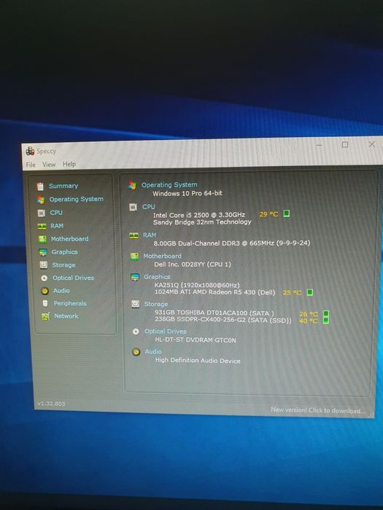Click the RAM heading link in summary
The height and width of the screenshot is (510, 383).
pyautogui.click(x=150, y=235)
